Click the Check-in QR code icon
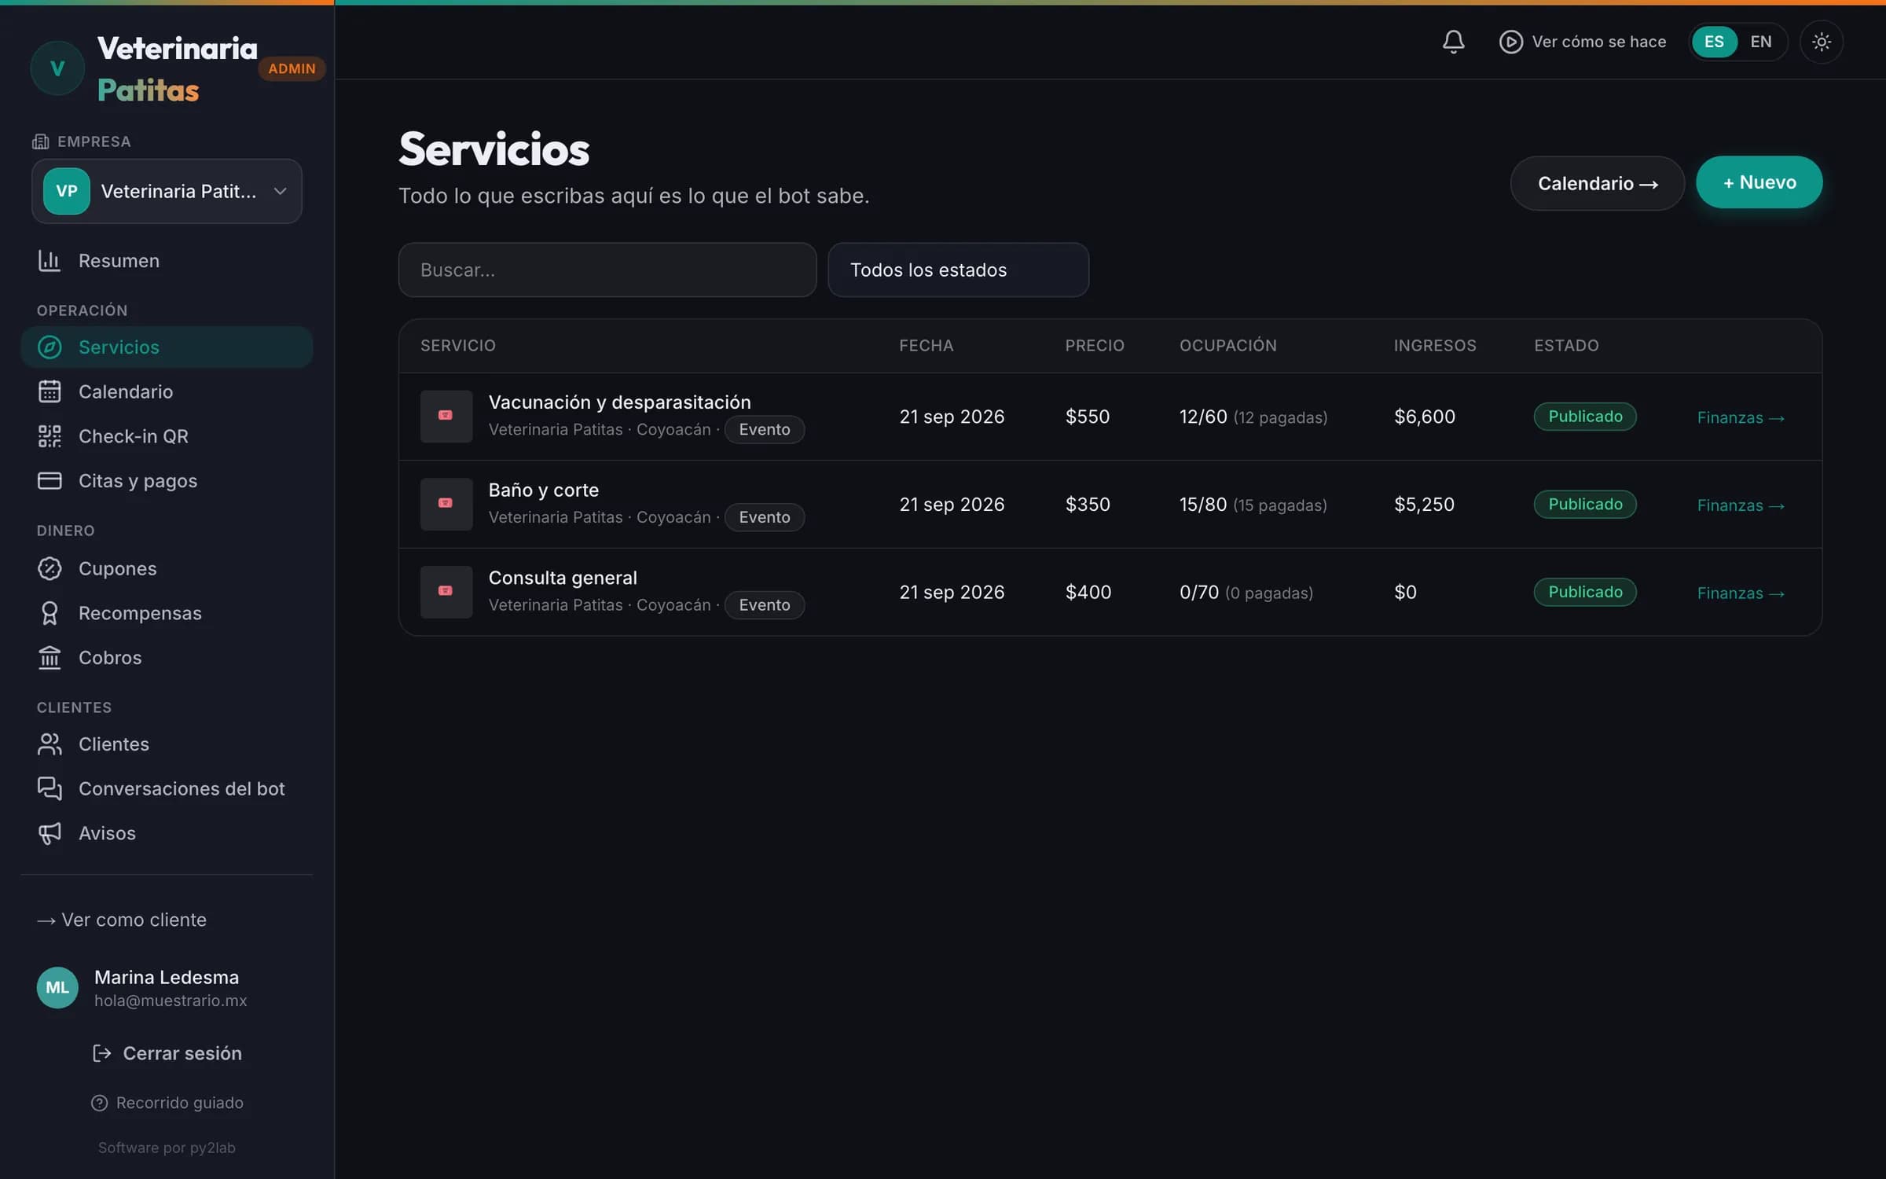The image size is (1886, 1179). [50, 436]
